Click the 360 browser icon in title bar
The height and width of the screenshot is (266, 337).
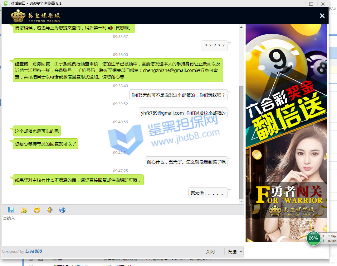click(x=5, y=3)
